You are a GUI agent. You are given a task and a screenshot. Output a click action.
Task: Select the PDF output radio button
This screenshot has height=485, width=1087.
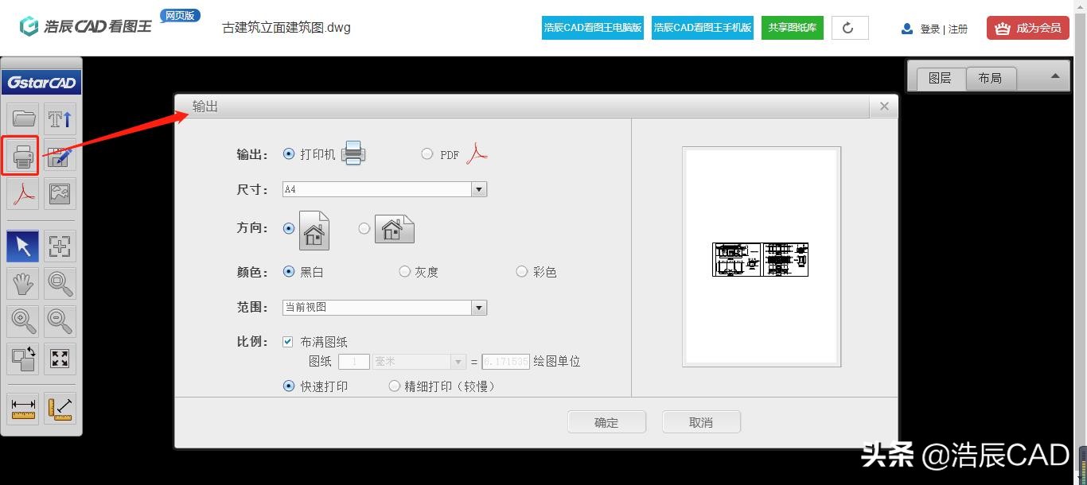click(x=427, y=153)
